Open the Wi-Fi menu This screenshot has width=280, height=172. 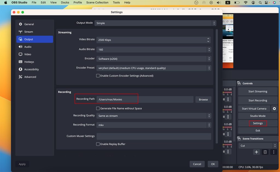[246, 2]
